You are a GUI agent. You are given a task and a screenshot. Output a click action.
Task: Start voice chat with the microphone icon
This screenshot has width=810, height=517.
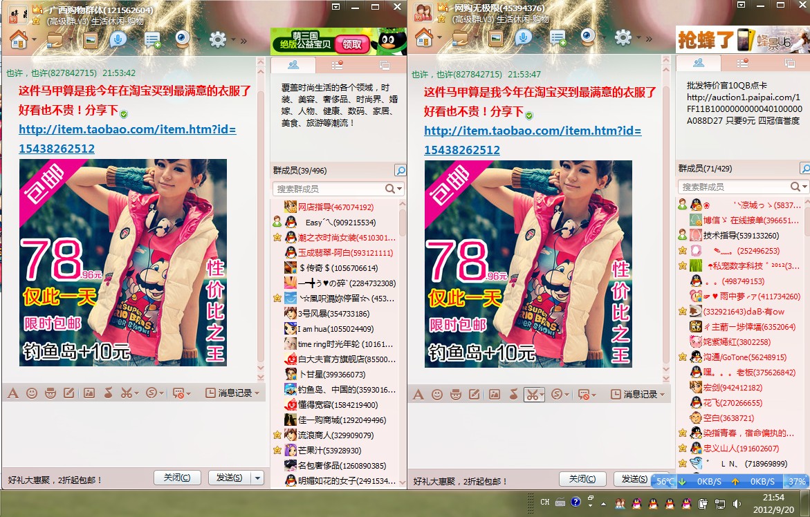(118, 40)
